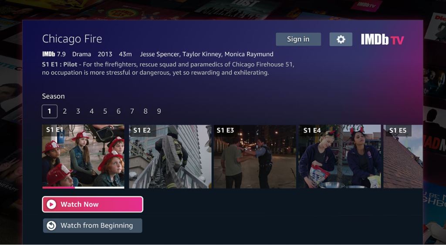Click the restart icon in Watch from Beginning
This screenshot has width=446, height=245.
[51, 226]
